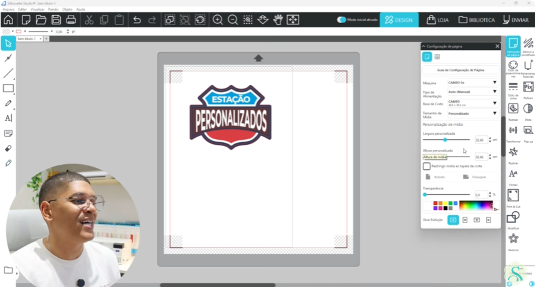Open the BIBLIOTECA library tab
This screenshot has width=535, height=287.
click(477, 20)
